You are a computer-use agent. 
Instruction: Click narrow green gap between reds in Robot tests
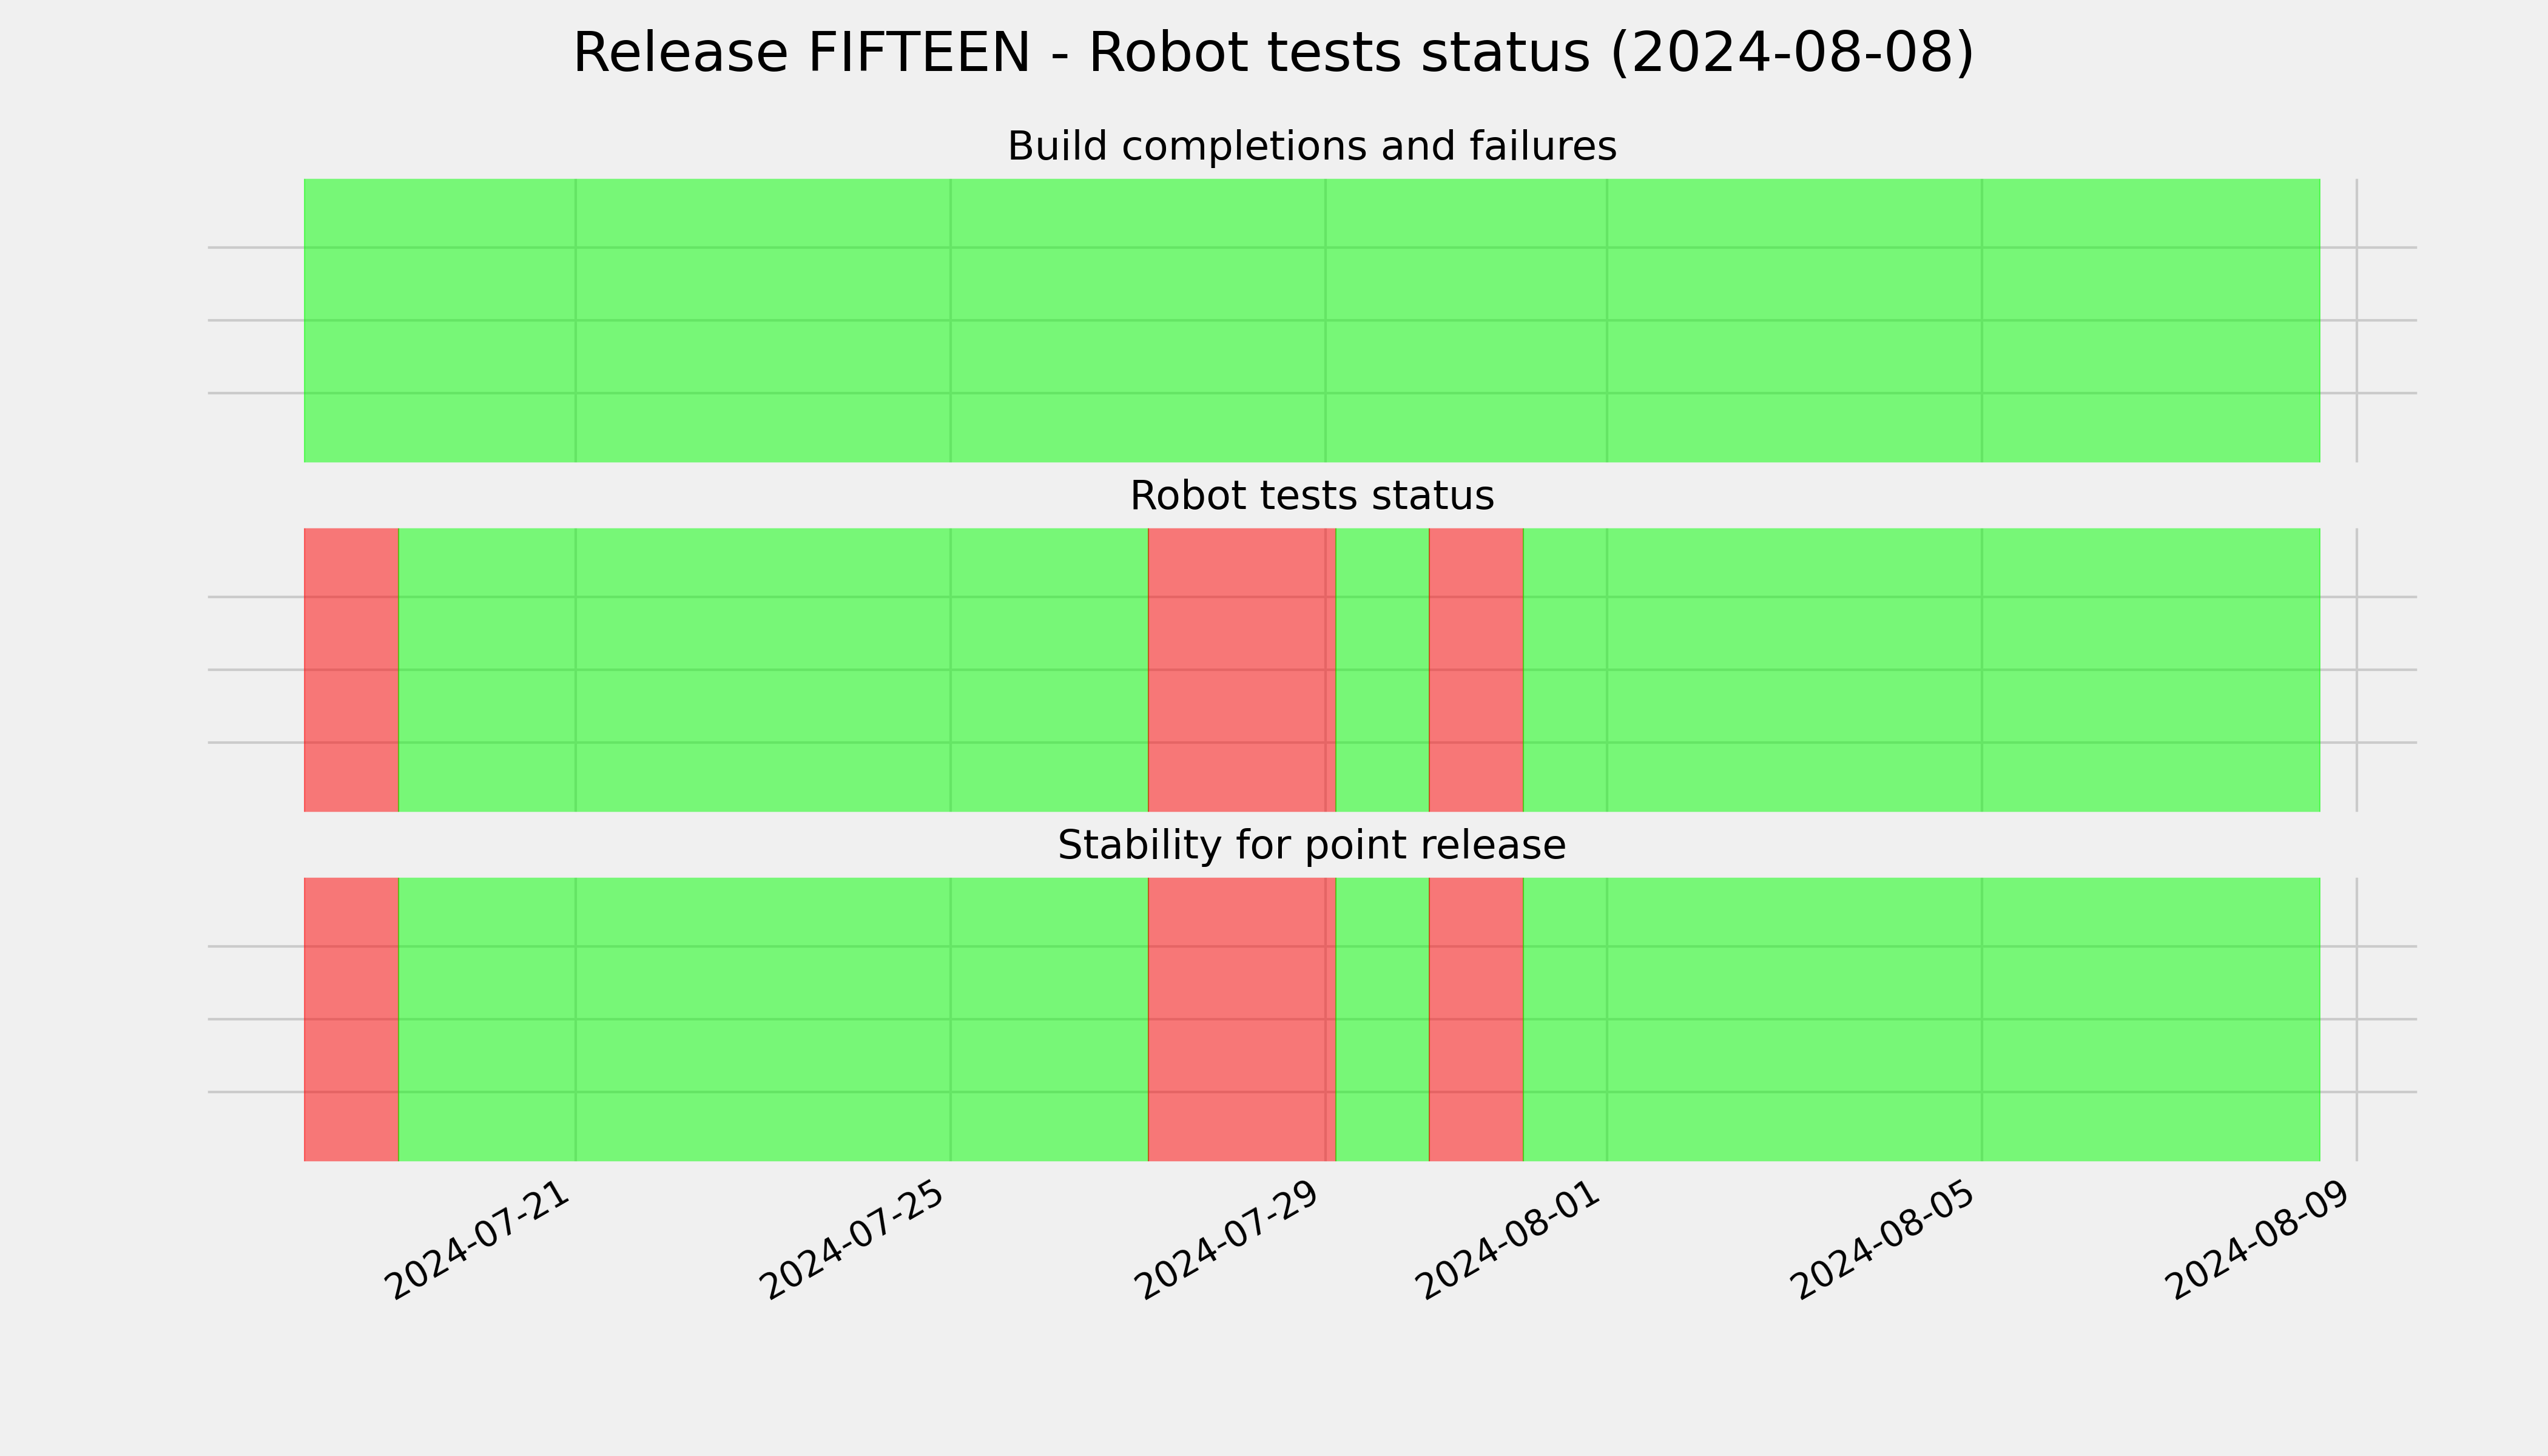point(1383,670)
